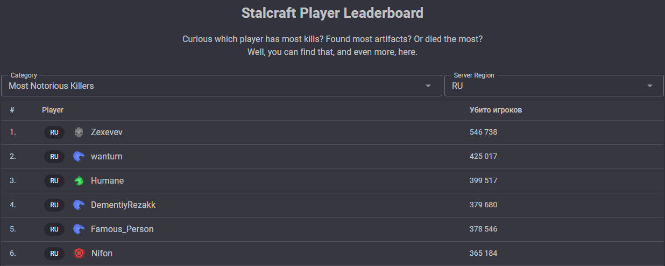Select the Famous_Person leaderboard row
This screenshot has width=665, height=266.
[332, 229]
